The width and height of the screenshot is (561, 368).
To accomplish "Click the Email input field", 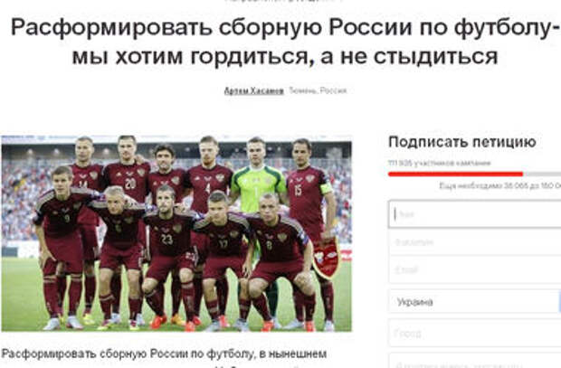I will tap(474, 269).
